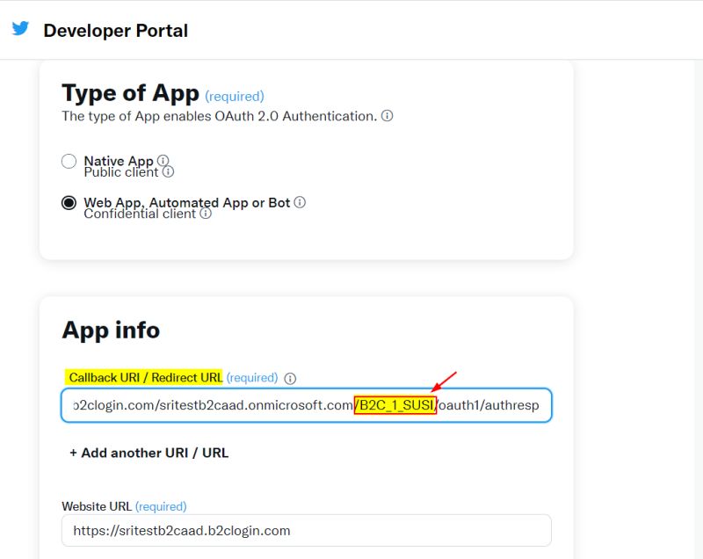Click the info icon beside Public client
Viewport: 703px width, 559px height.
pos(168,172)
